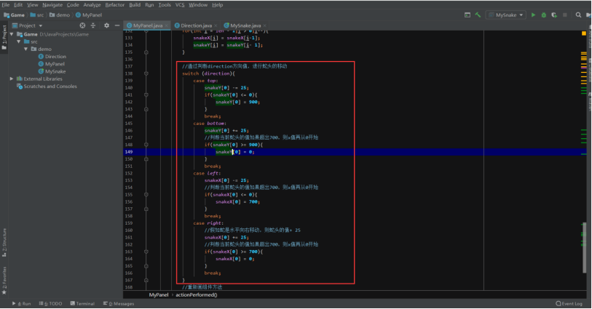Click MyPanel in the bottom breadcrumb
This screenshot has height=309, width=592.
159,295
